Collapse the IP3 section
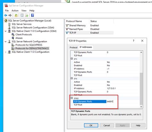This screenshot has height=132, width=152. pyautogui.click(x=72, y=59)
